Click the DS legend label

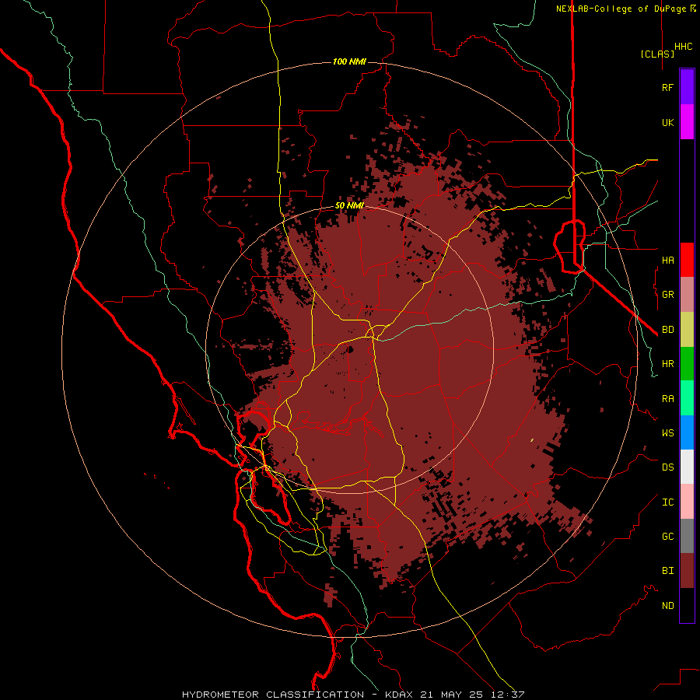(668, 467)
